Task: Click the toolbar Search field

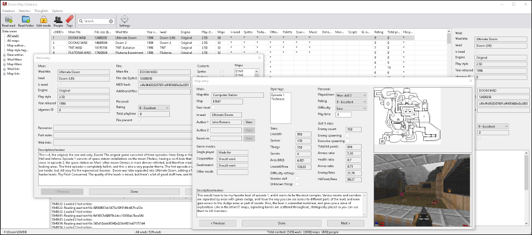Action: click(x=96, y=21)
